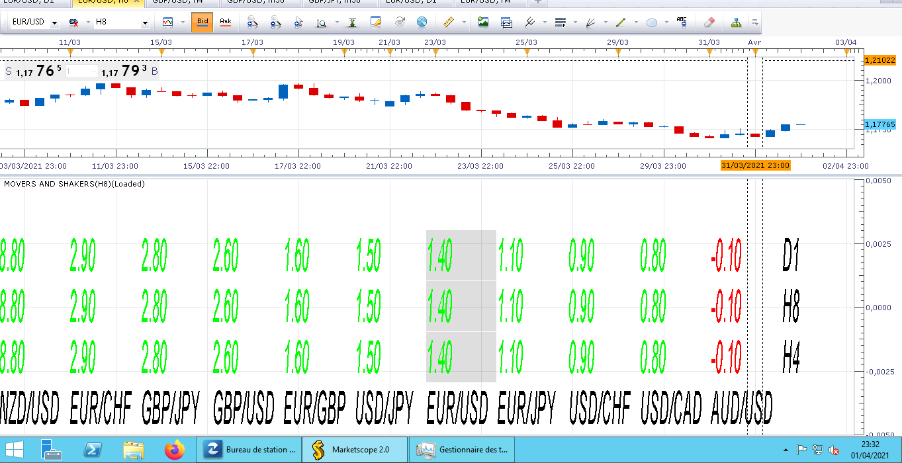Expand the chart type dropdown arrow
This screenshot has height=463, width=902.
181,22
